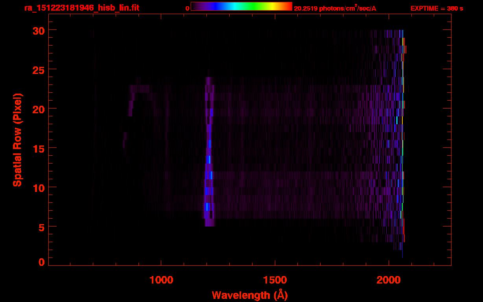Click the y-axis tick label 10
483x302 pixels.
click(x=38, y=188)
